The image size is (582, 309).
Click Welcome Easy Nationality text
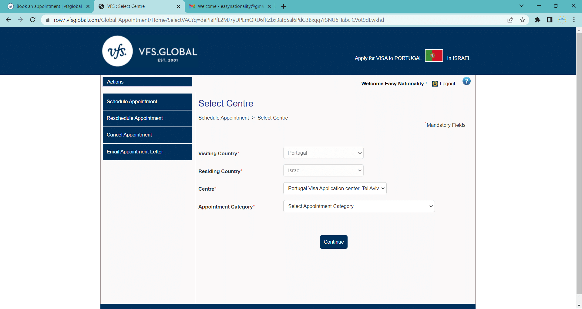click(x=394, y=84)
